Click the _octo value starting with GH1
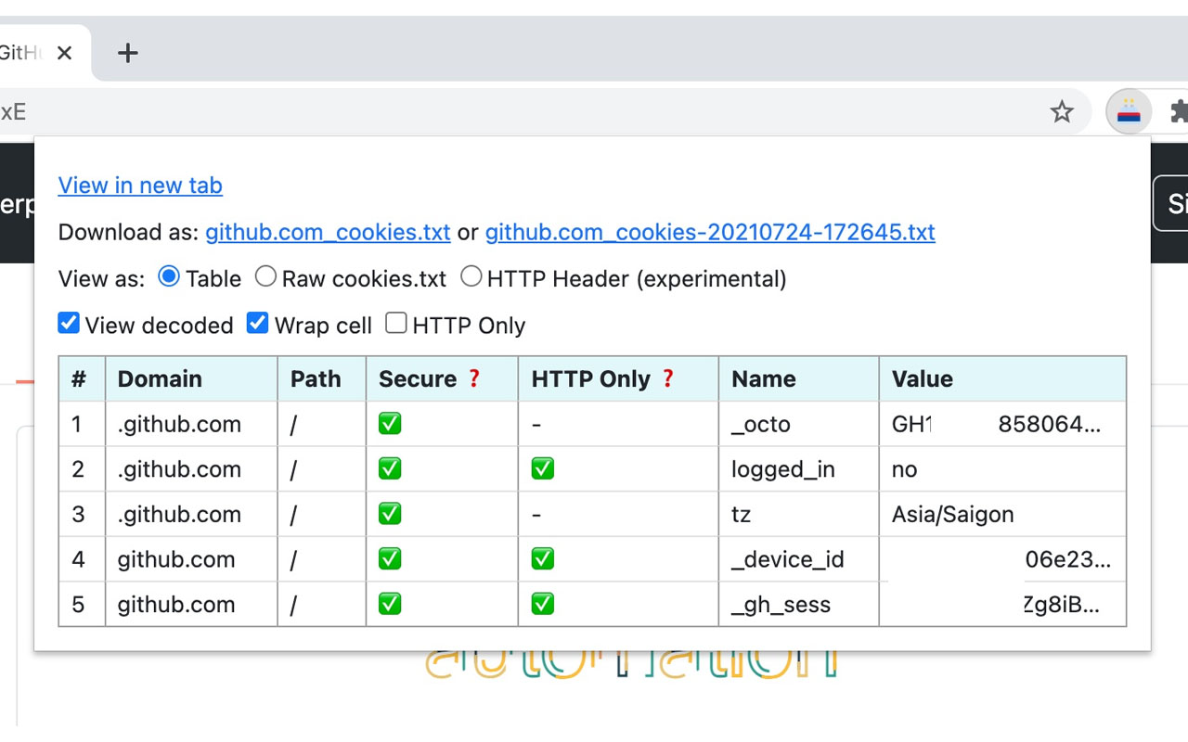Viewport: 1188px width, 742px height. pyautogui.click(x=1003, y=424)
